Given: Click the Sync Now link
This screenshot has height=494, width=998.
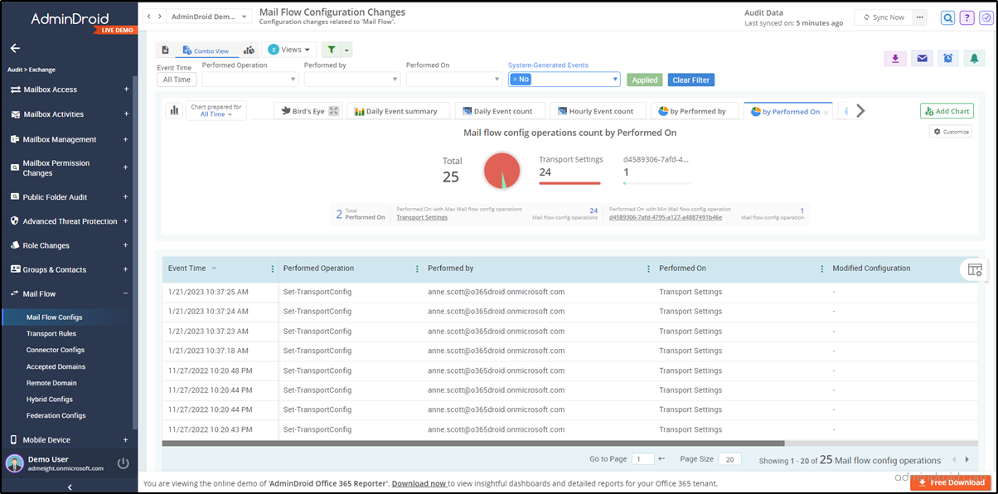Looking at the screenshot, I should [x=889, y=16].
